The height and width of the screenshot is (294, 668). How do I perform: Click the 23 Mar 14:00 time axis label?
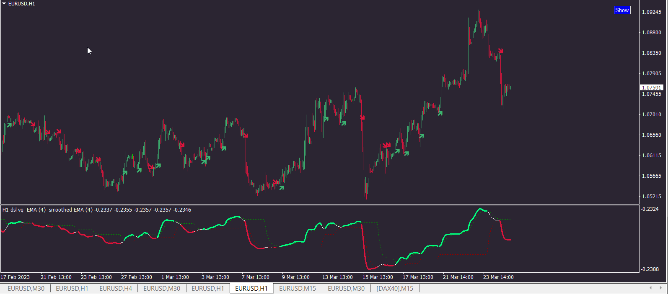(498, 277)
